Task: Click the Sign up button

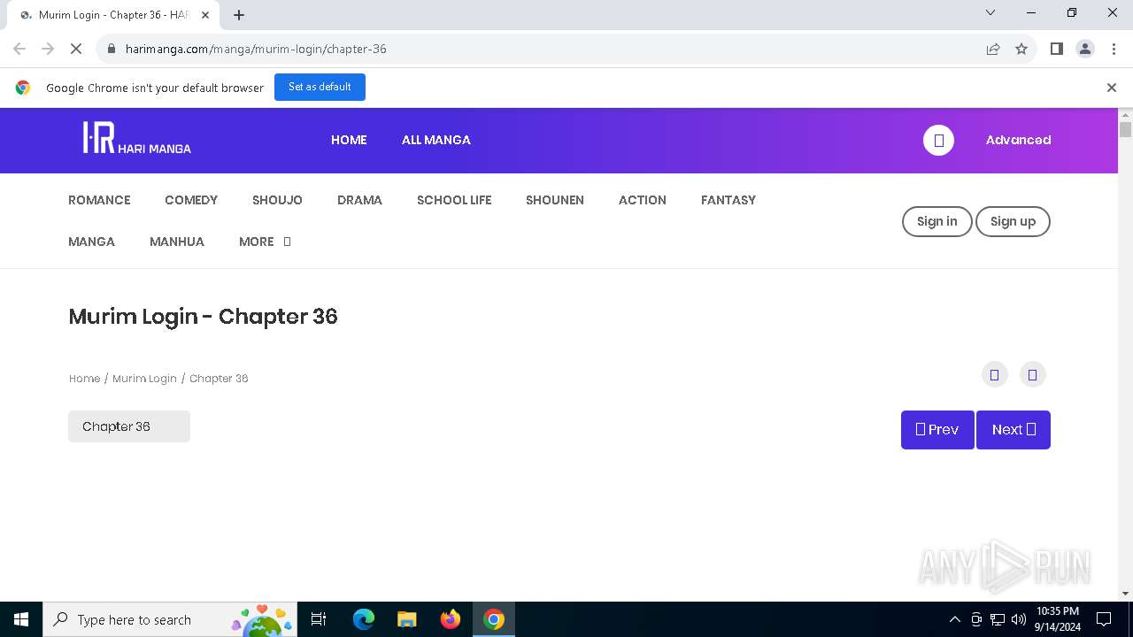Action: pos(1013,221)
